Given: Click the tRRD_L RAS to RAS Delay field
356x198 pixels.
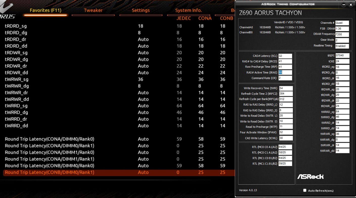Looking at the screenshot, I should (286, 105).
